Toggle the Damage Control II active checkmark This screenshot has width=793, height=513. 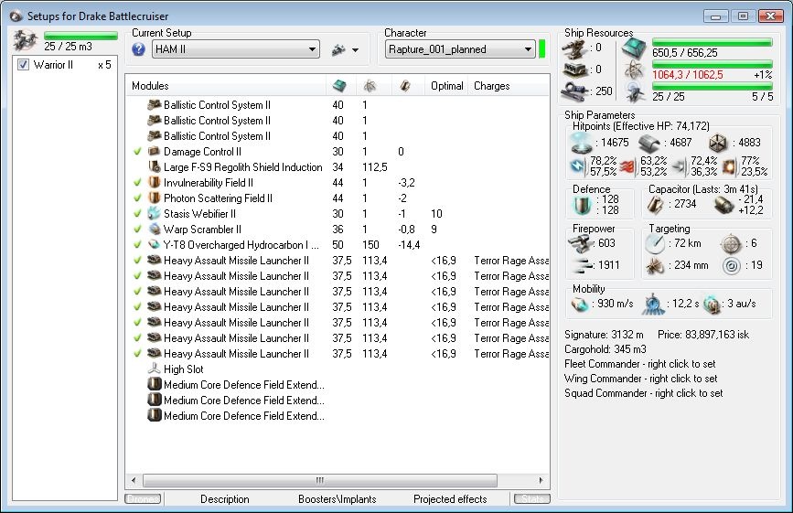[x=137, y=152]
